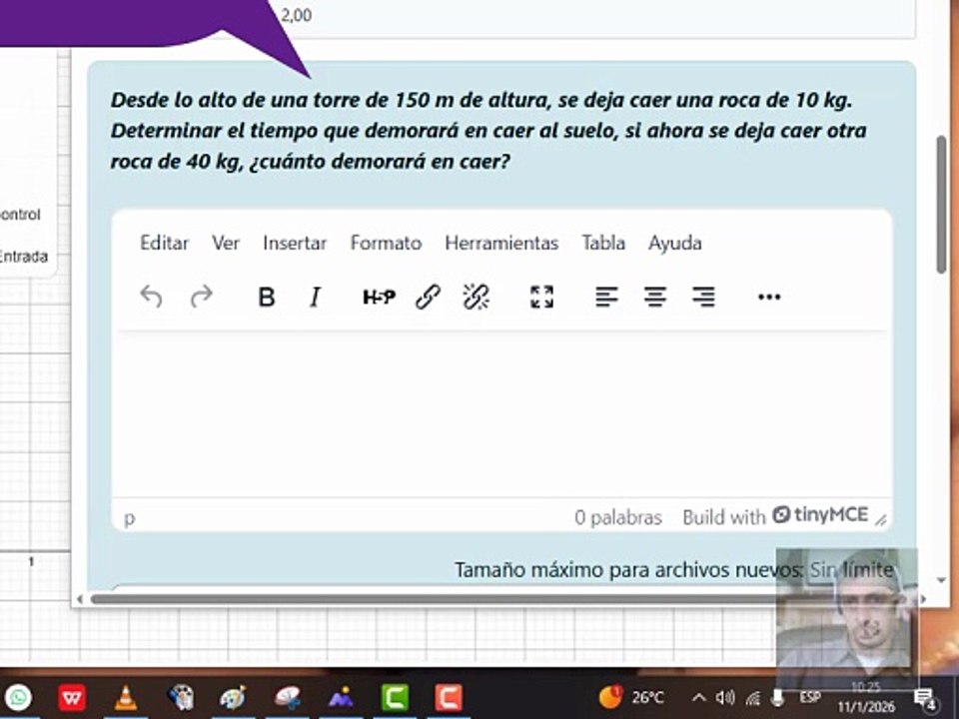959x719 pixels.
Task: Click the H5P content insert icon
Action: tap(380, 298)
